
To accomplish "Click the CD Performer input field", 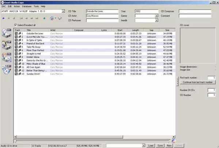I will 102,21.
